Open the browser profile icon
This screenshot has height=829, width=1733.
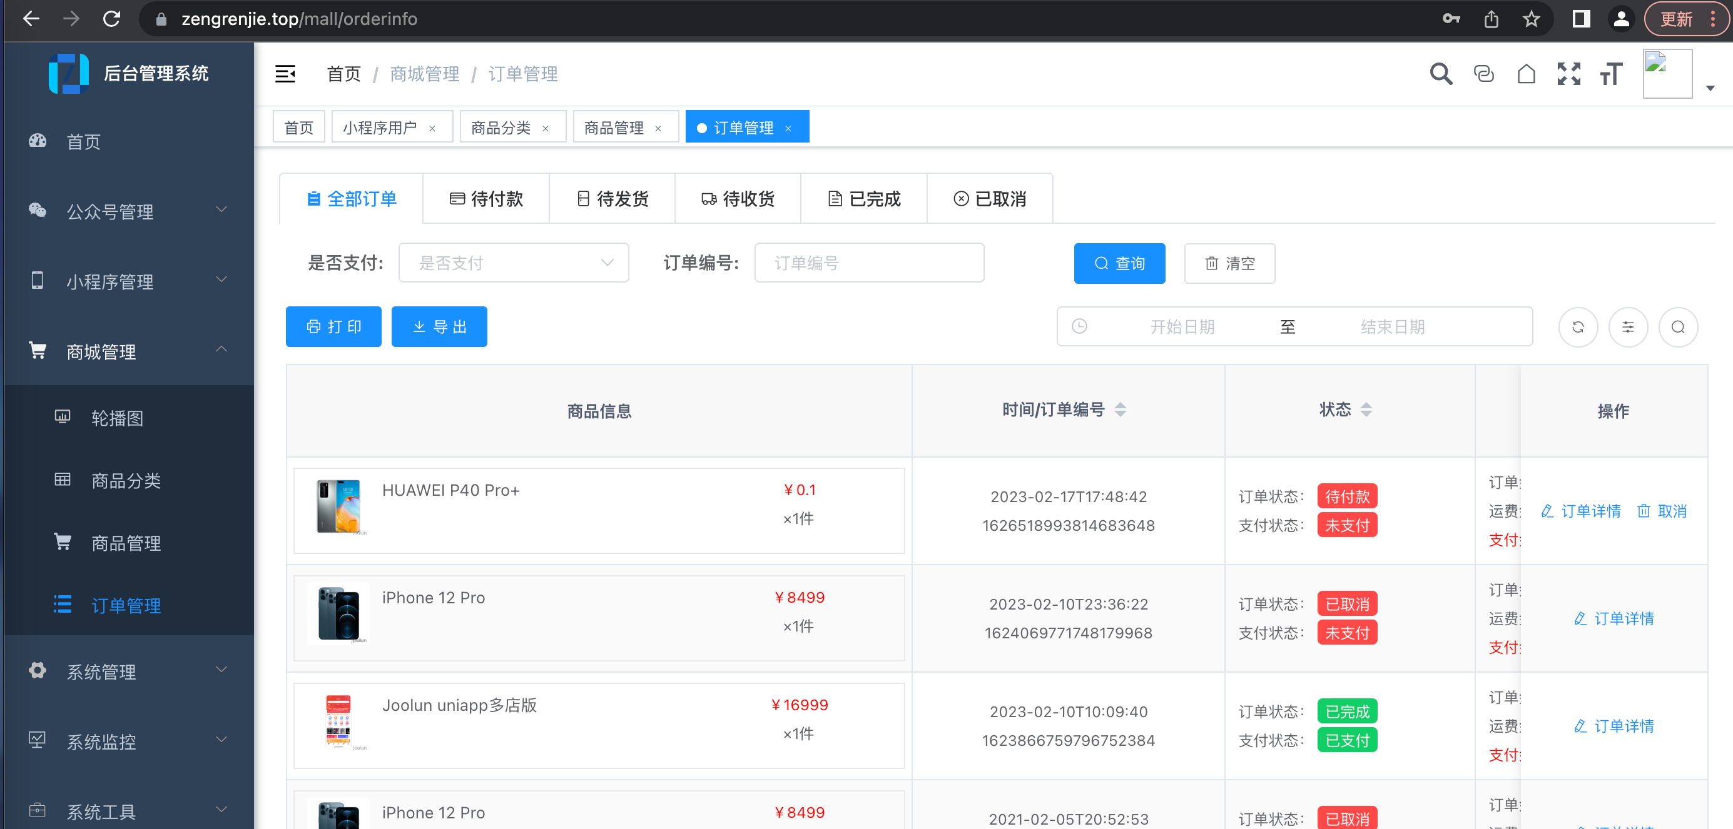click(x=1620, y=19)
